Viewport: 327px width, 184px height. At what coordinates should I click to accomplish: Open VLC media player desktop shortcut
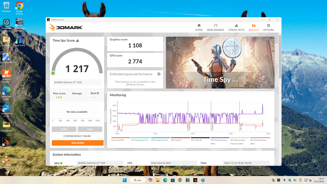click(x=6, y=160)
